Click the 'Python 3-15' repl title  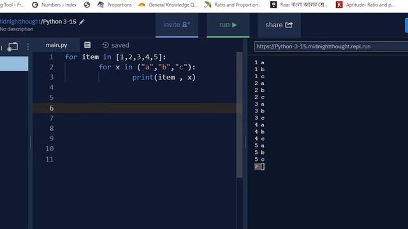coord(59,22)
